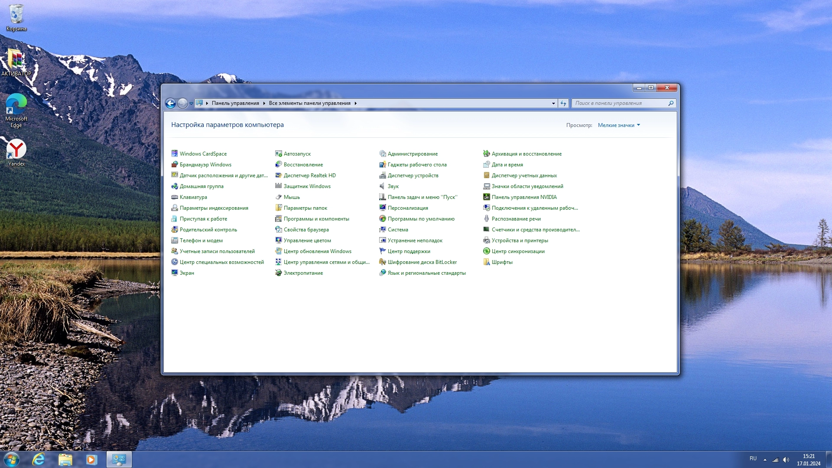Click the Электропитание icon
The height and width of the screenshot is (468, 832).
pos(278,273)
